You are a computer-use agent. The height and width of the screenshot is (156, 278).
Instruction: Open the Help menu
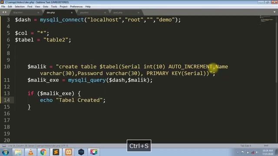coord(88,6)
